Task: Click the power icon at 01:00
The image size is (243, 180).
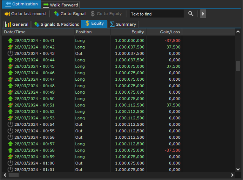Action: [x=10, y=163]
